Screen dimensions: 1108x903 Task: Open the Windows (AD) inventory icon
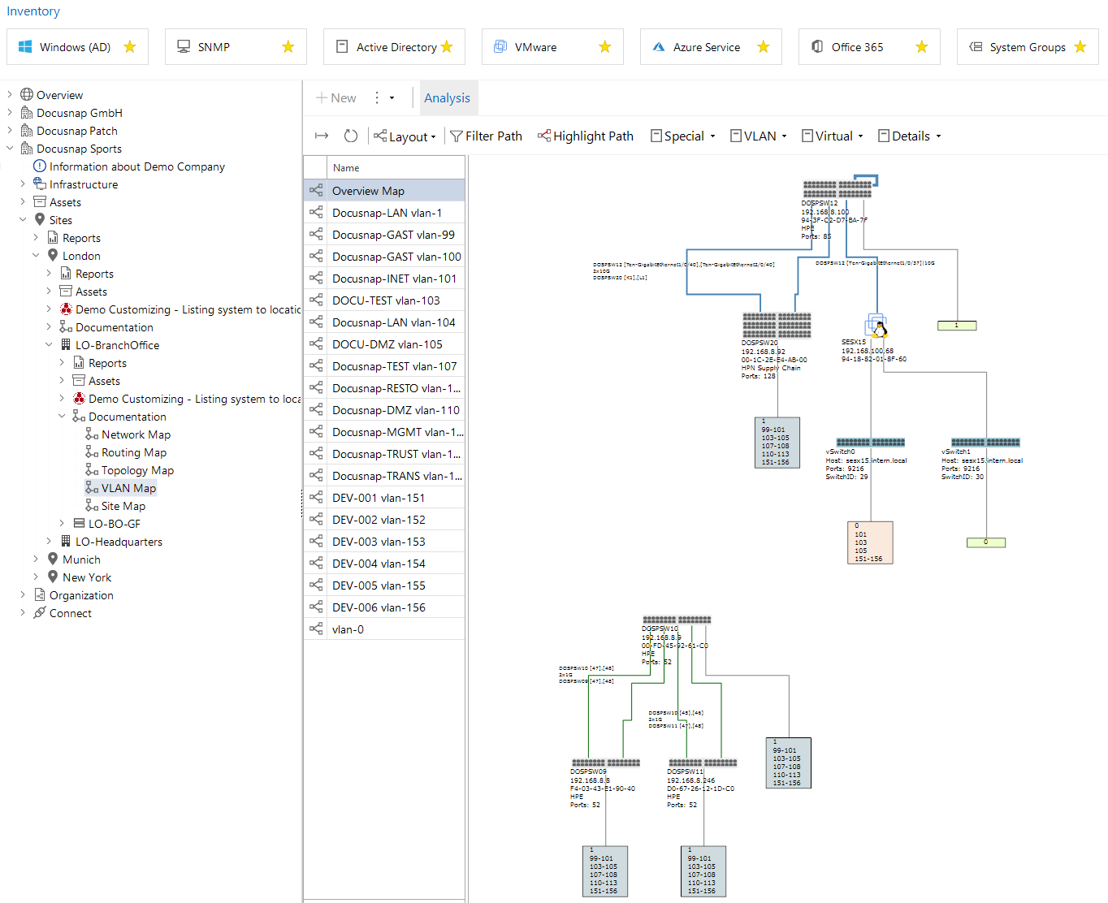point(25,47)
